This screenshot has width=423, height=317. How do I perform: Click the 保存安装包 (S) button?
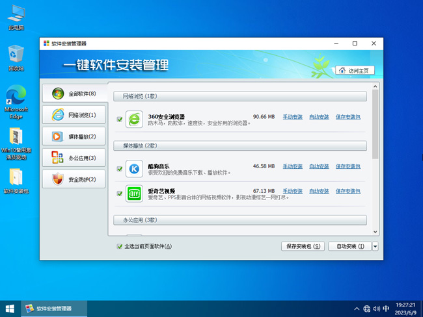pyautogui.click(x=303, y=246)
